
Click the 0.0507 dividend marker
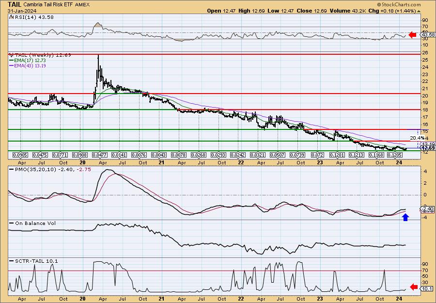coord(278,155)
